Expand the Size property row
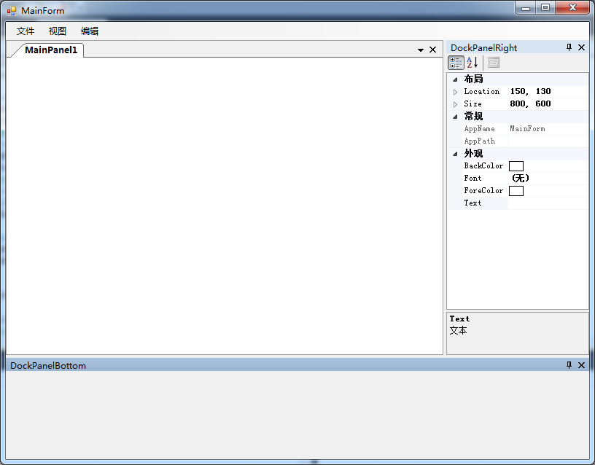595x465 pixels. [x=455, y=103]
